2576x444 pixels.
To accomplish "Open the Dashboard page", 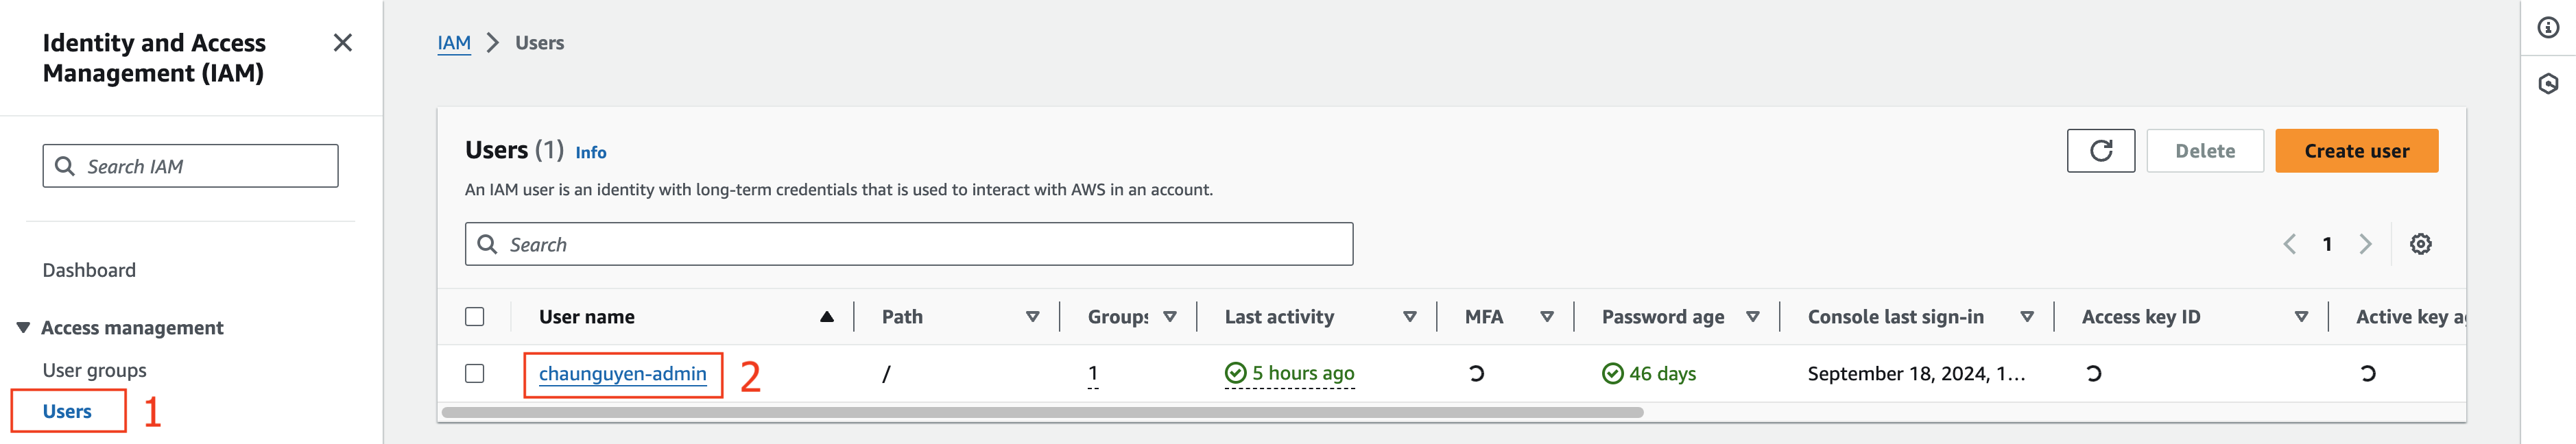I will coord(89,270).
